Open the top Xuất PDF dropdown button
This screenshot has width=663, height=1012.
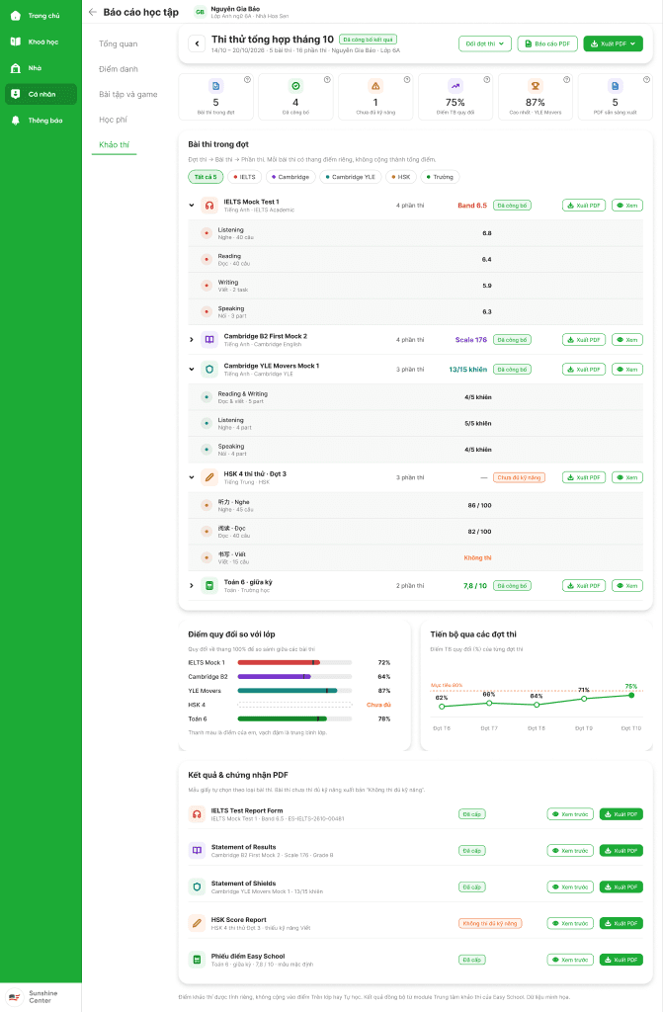(613, 43)
